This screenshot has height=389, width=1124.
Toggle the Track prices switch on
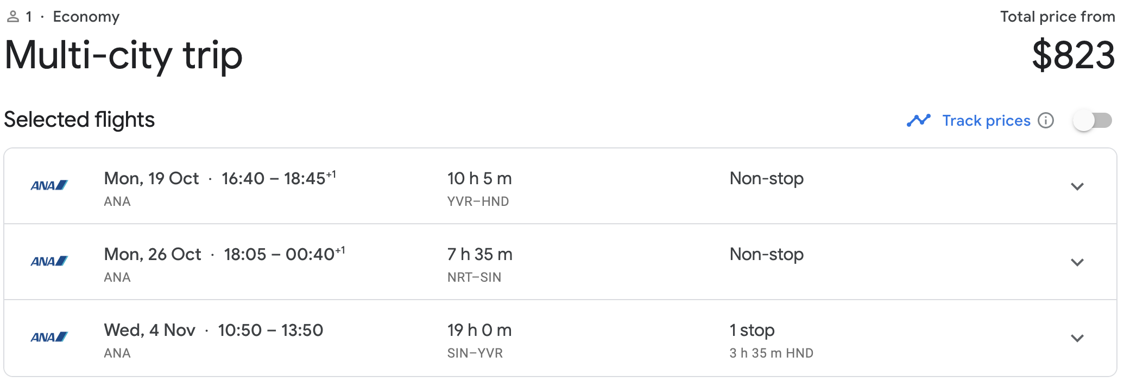click(1093, 120)
